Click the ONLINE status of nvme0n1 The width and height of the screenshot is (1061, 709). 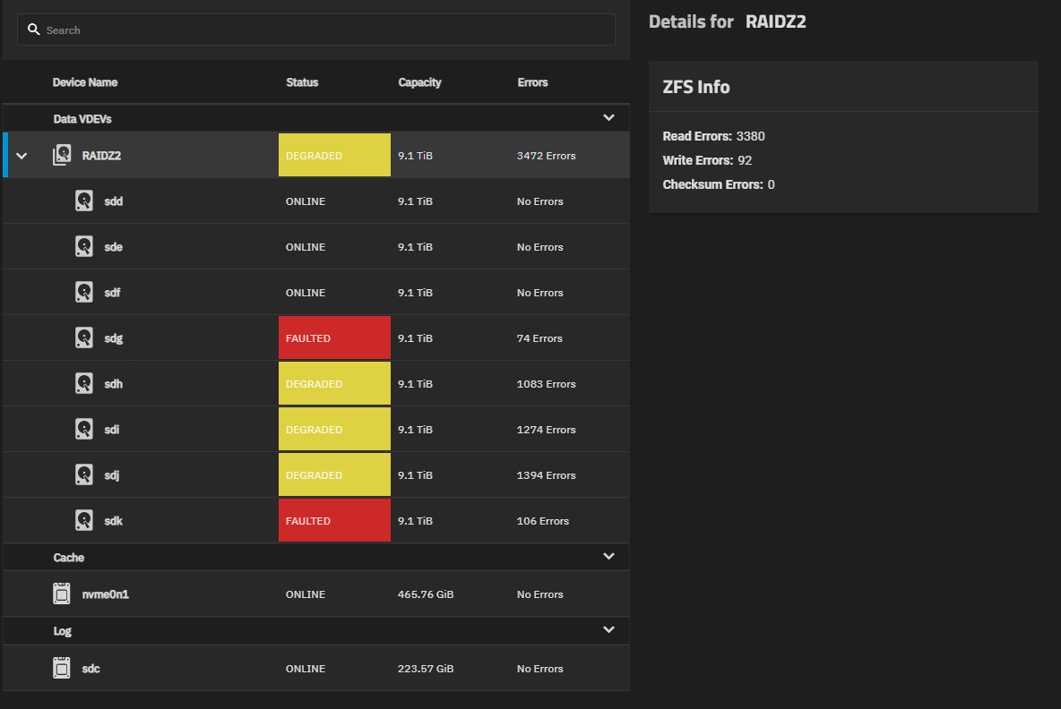tap(306, 594)
